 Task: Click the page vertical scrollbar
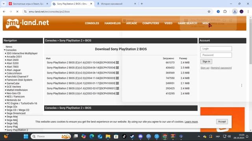(x=250, y=42)
